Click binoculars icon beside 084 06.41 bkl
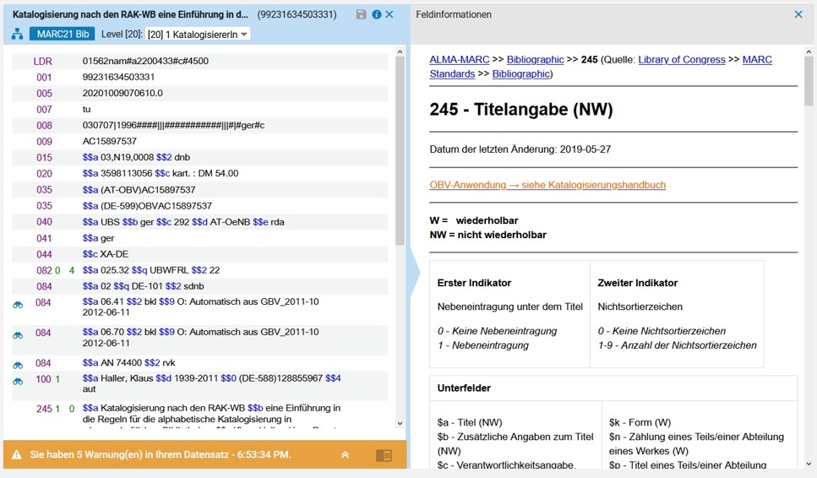817x478 pixels. click(18, 305)
